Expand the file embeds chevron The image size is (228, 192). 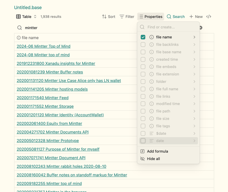point(194,67)
